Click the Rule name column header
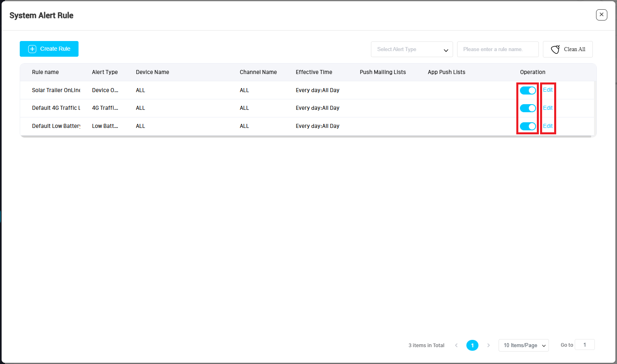This screenshot has width=617, height=364. (x=46, y=72)
